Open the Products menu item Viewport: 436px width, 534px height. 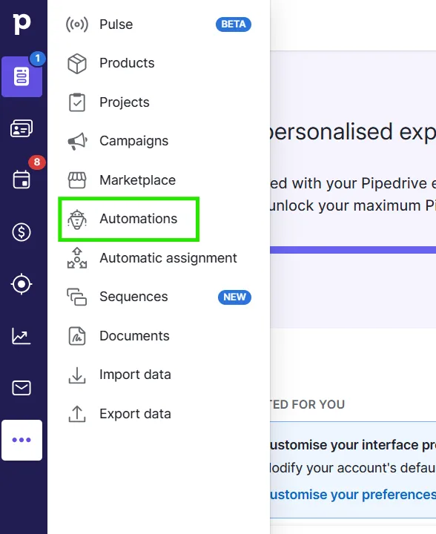[x=159, y=63]
